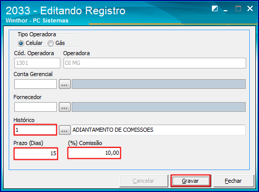Click the Conta Gerencial code input
Screen dimensions: 259x192
(x=35, y=84)
